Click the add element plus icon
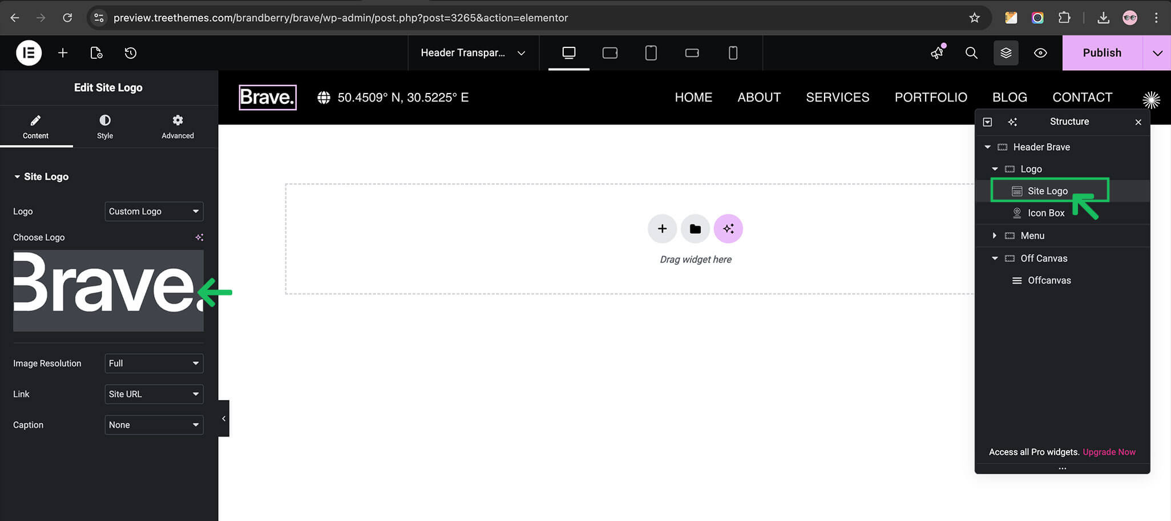The image size is (1171, 521). coord(63,53)
